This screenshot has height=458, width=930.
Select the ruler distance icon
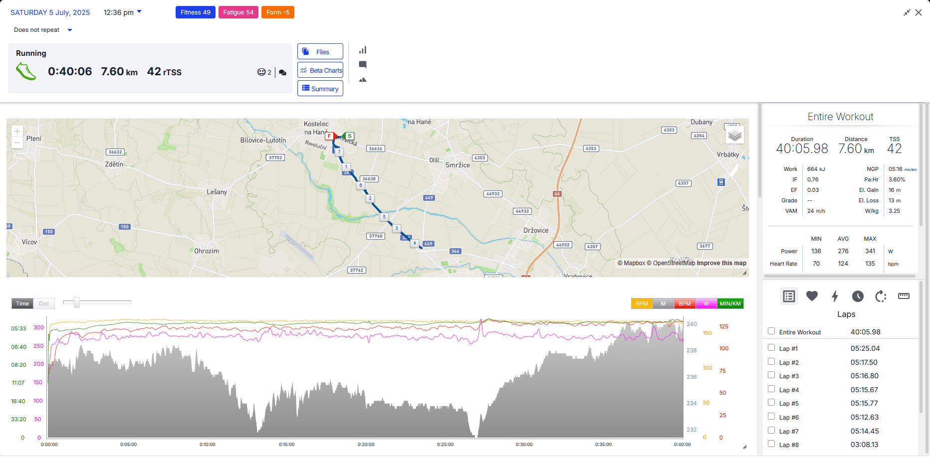coord(904,296)
